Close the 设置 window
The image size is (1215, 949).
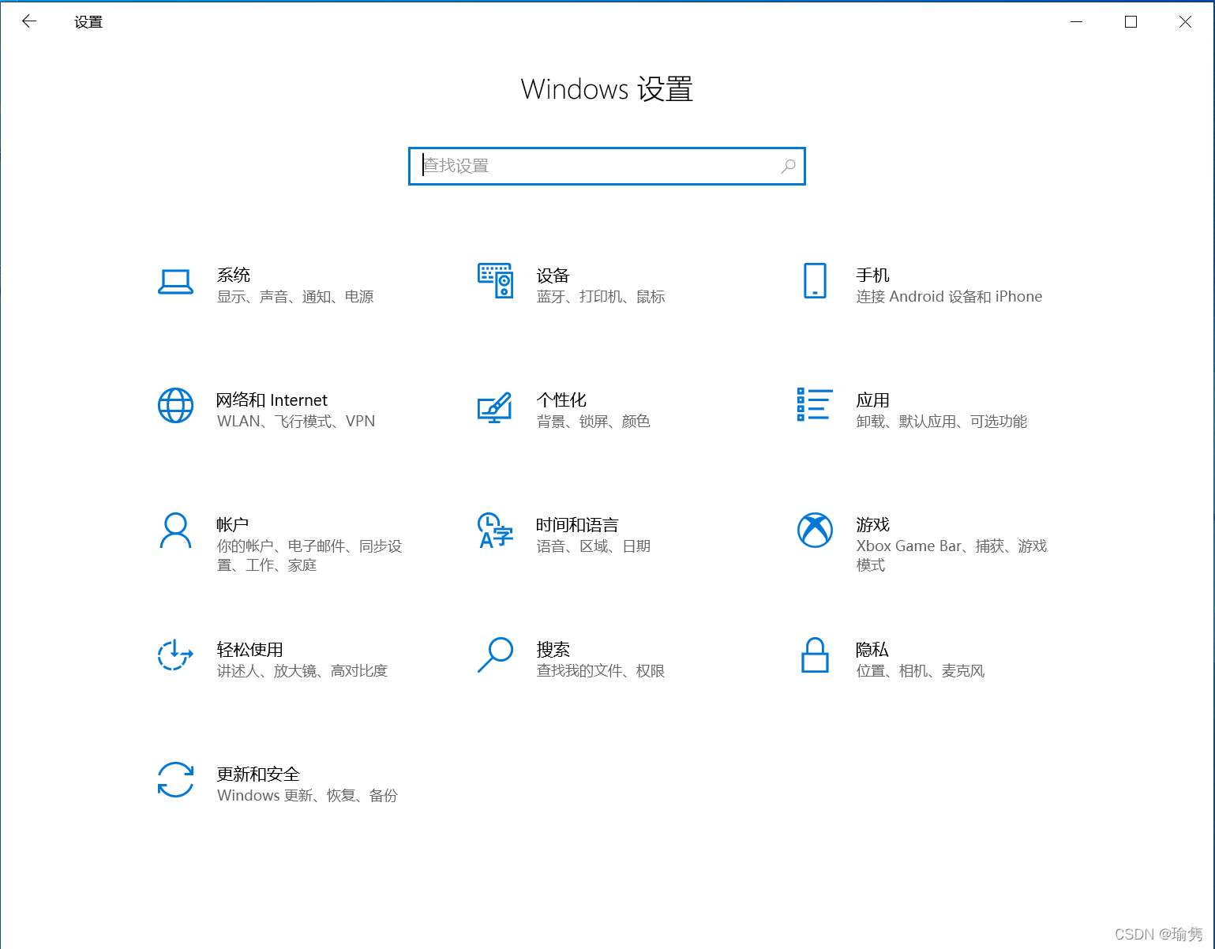click(1185, 22)
